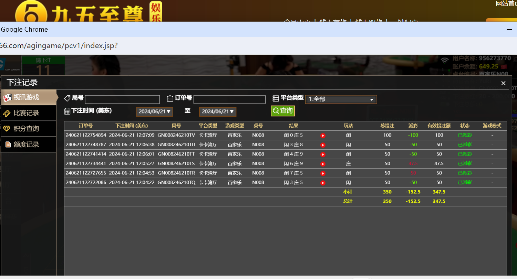517x279 pixels.
Task: Play replay video for order 240621122754894
Action: [x=323, y=136]
